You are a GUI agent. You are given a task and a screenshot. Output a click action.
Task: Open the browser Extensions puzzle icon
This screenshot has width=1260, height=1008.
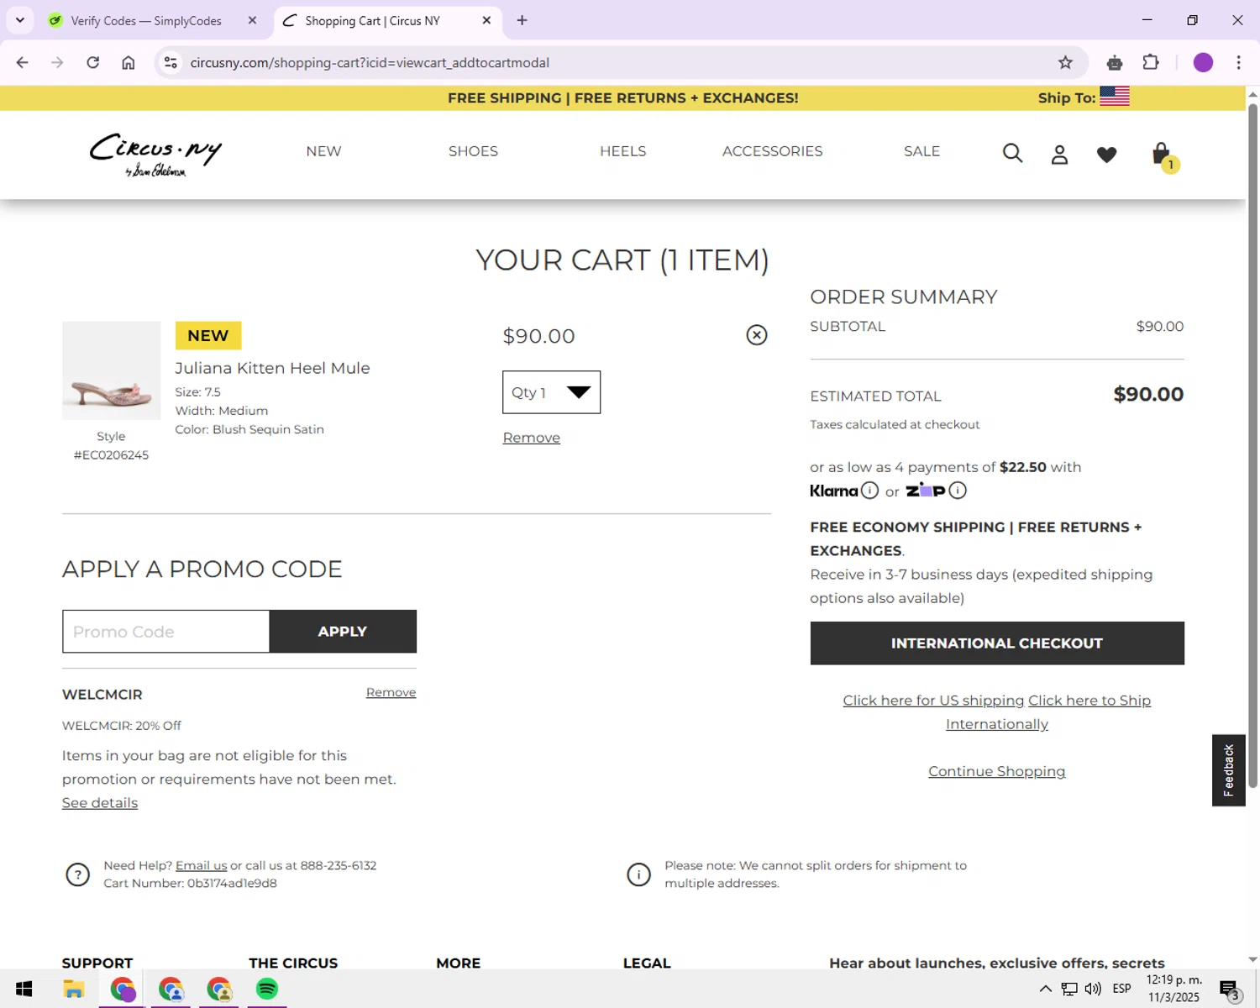[1151, 62]
